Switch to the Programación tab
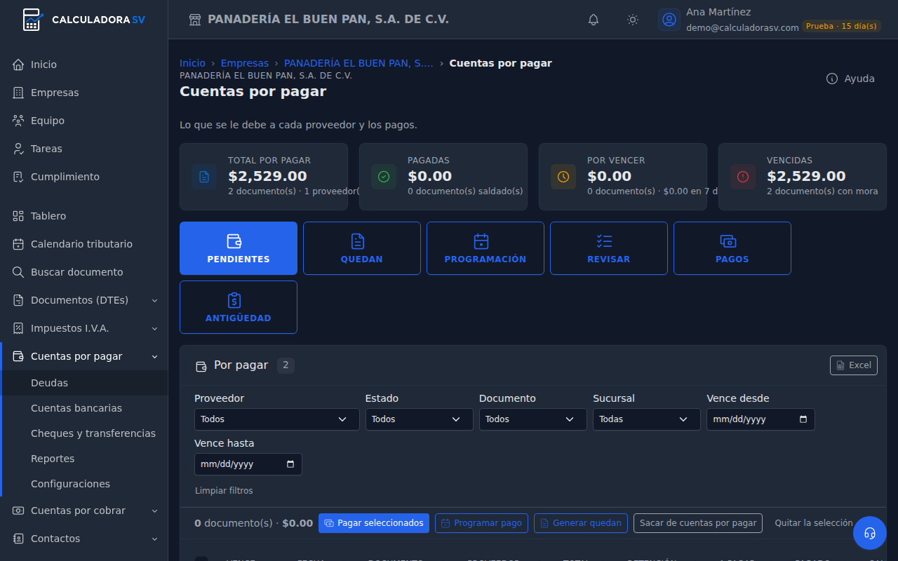 point(485,248)
